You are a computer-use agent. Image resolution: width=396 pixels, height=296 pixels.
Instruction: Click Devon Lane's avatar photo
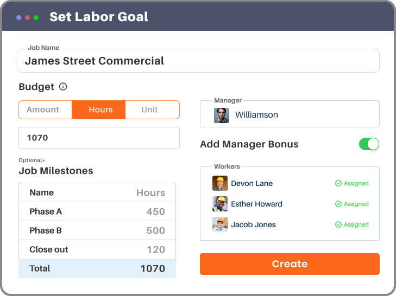[219, 183]
